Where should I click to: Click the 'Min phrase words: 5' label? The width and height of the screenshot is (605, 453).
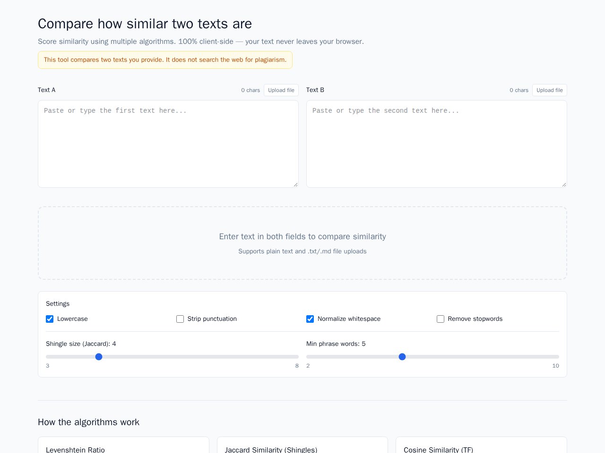pos(336,344)
